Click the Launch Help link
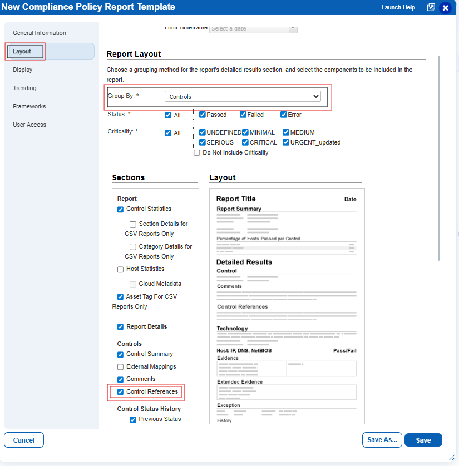 tap(398, 7)
